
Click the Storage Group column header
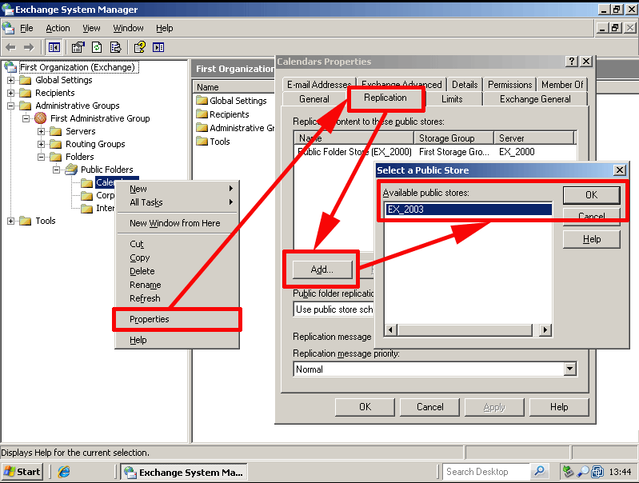(454, 138)
